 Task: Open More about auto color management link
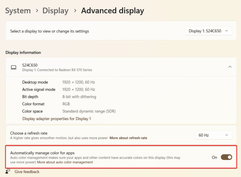point(65,162)
